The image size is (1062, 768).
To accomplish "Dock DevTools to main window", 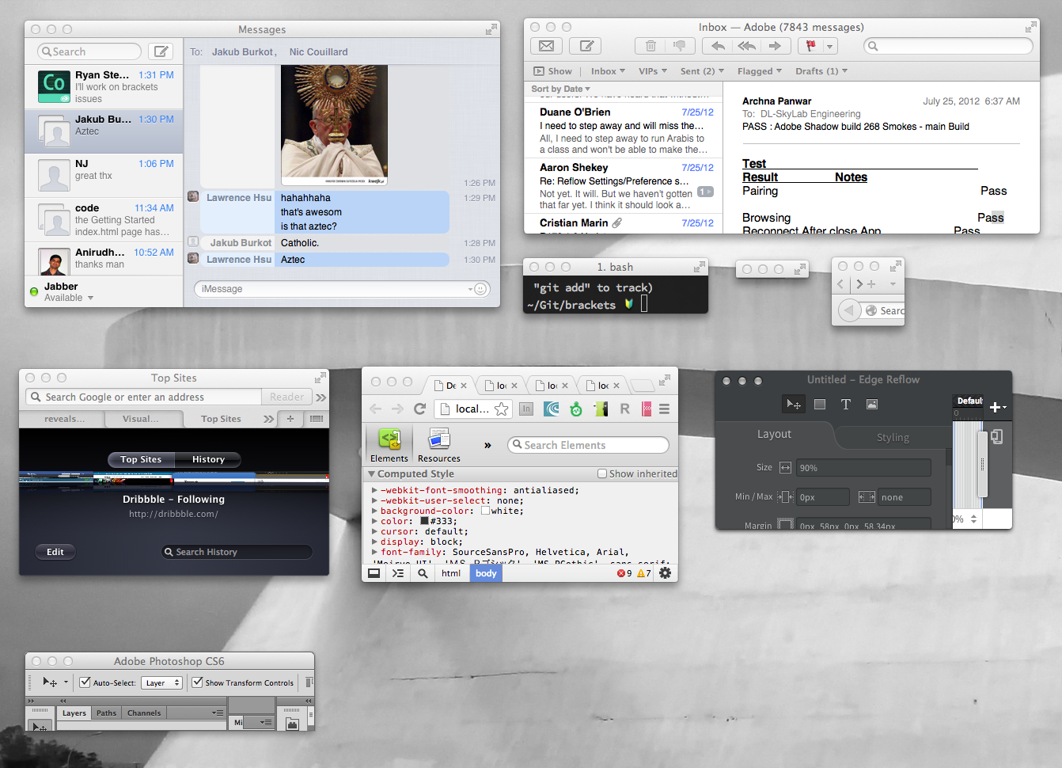I will (374, 573).
